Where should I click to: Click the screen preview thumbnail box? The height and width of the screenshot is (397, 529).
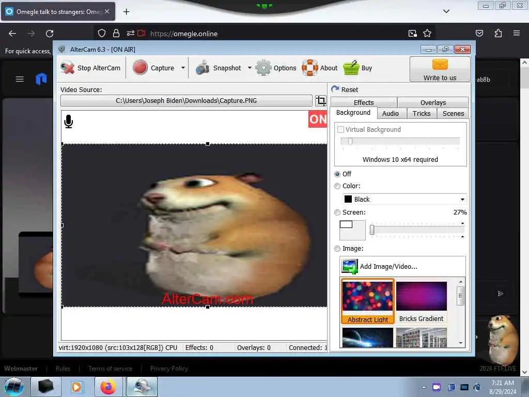coord(352,230)
